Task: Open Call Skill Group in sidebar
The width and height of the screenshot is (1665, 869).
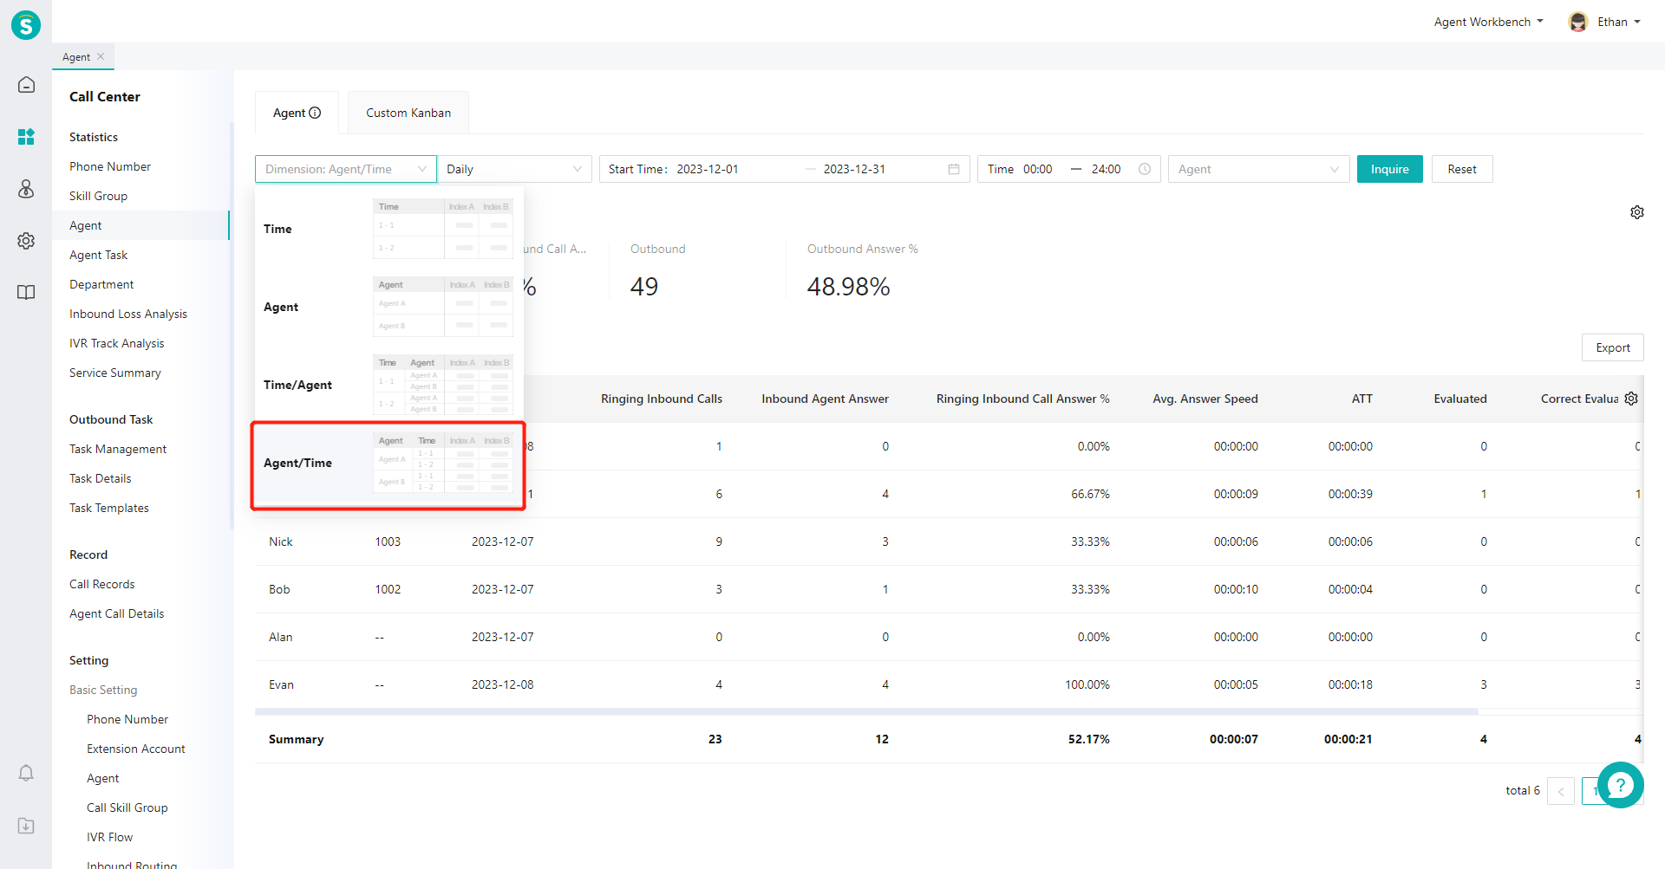Action: (127, 807)
